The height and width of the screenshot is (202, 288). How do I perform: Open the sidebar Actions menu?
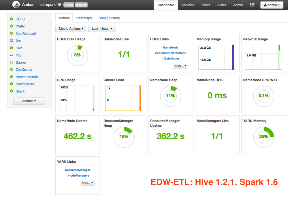[x=29, y=101]
